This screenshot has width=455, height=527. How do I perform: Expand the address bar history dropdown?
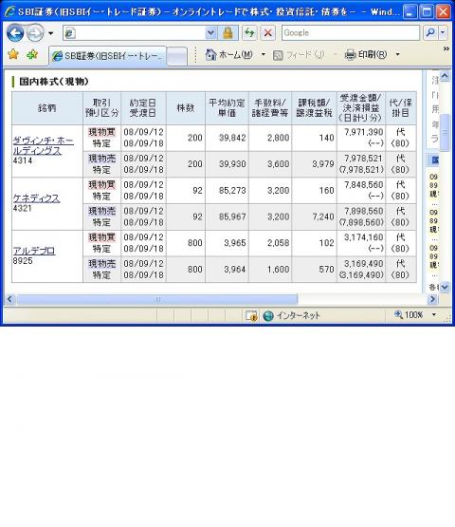(x=210, y=33)
